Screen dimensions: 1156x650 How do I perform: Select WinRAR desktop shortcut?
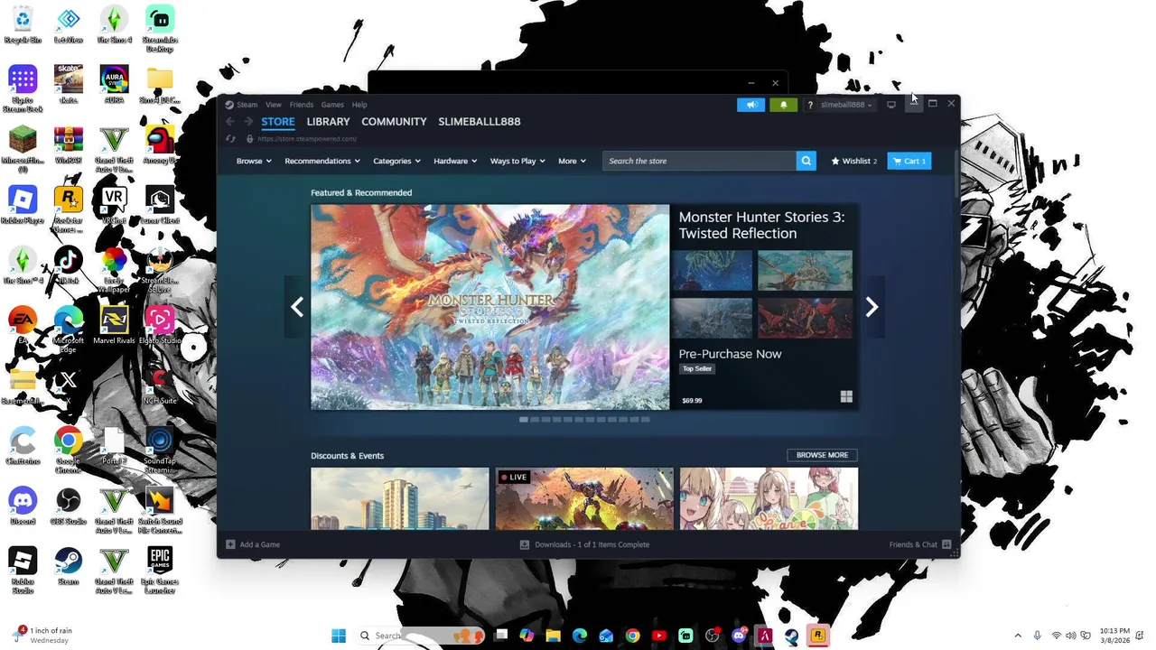click(69, 144)
